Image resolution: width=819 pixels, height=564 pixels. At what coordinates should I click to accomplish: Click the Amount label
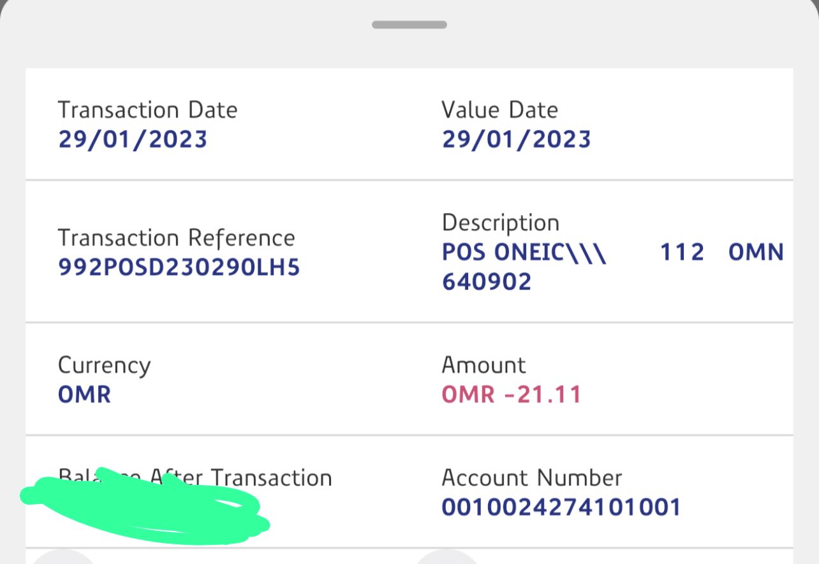(483, 365)
